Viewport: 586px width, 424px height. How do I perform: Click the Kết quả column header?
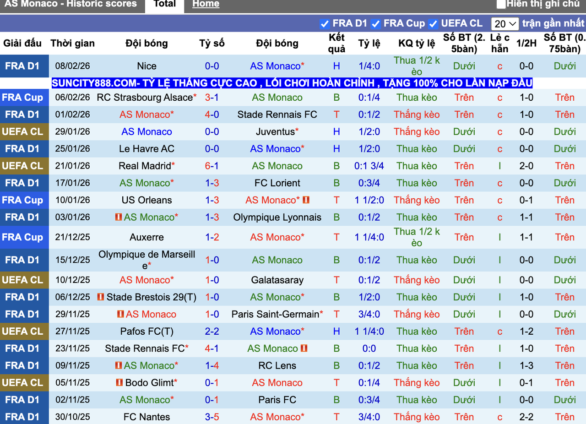tap(336, 43)
